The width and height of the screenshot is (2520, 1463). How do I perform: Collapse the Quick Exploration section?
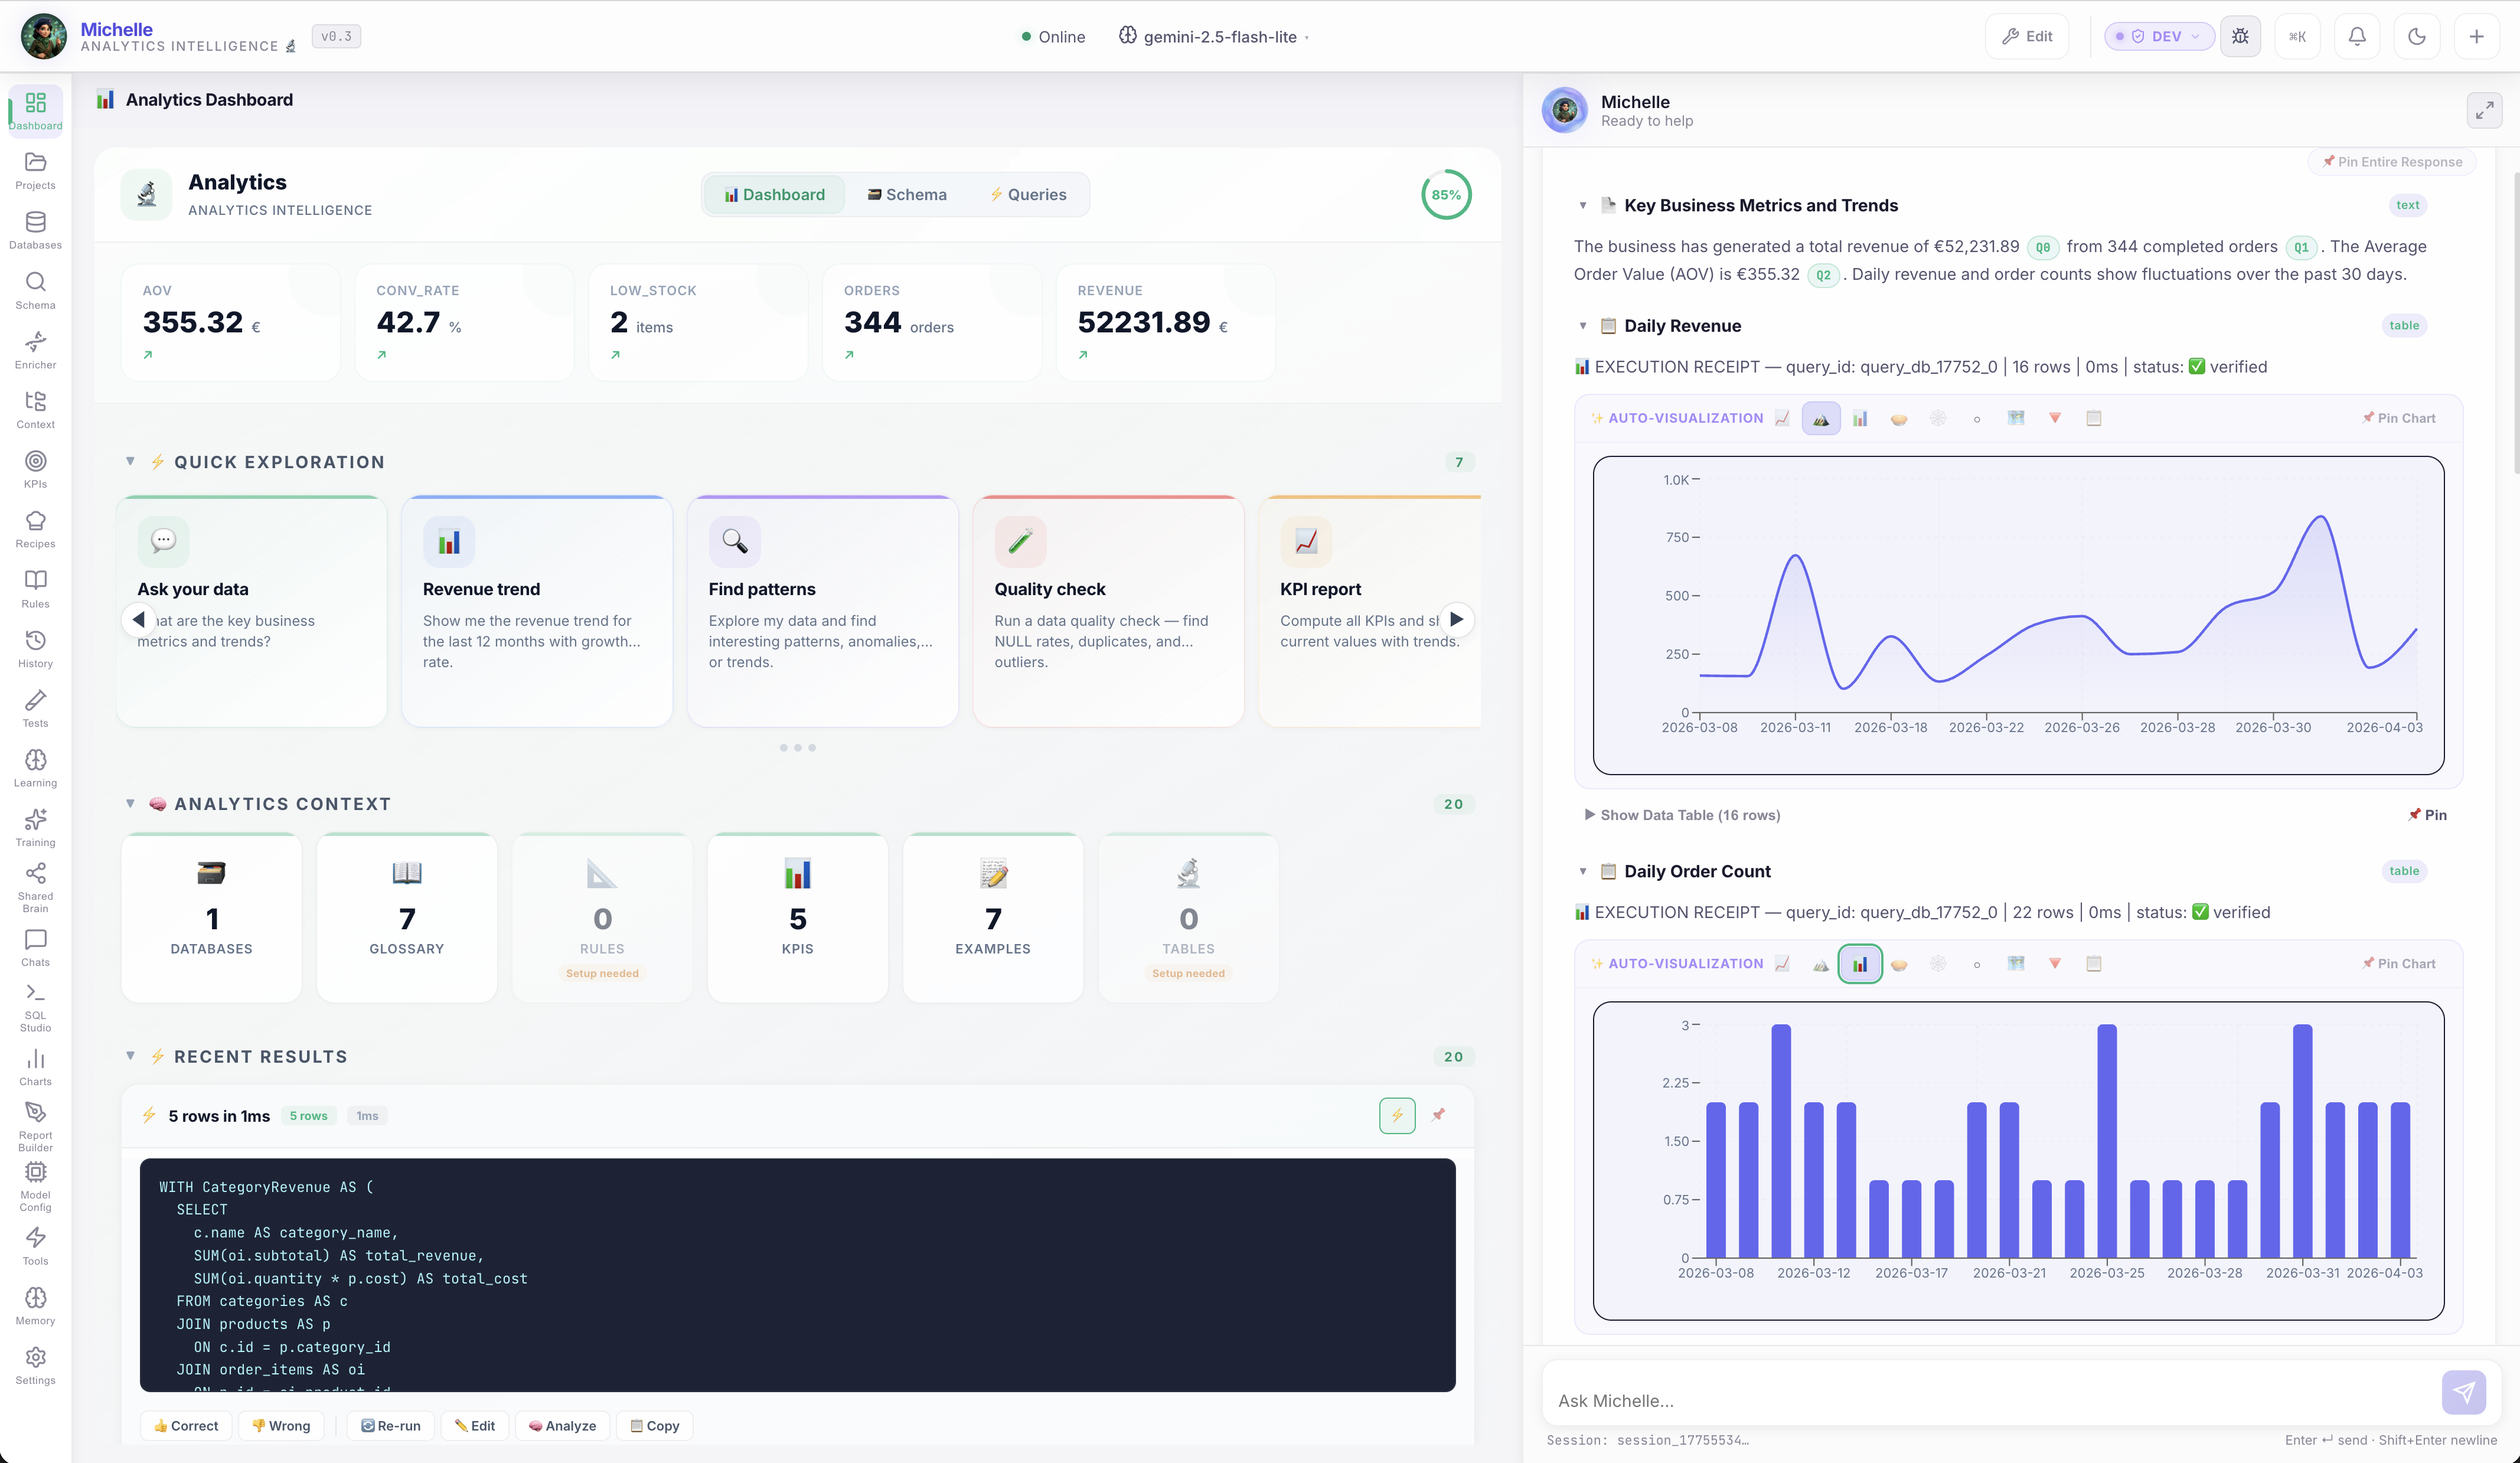130,461
